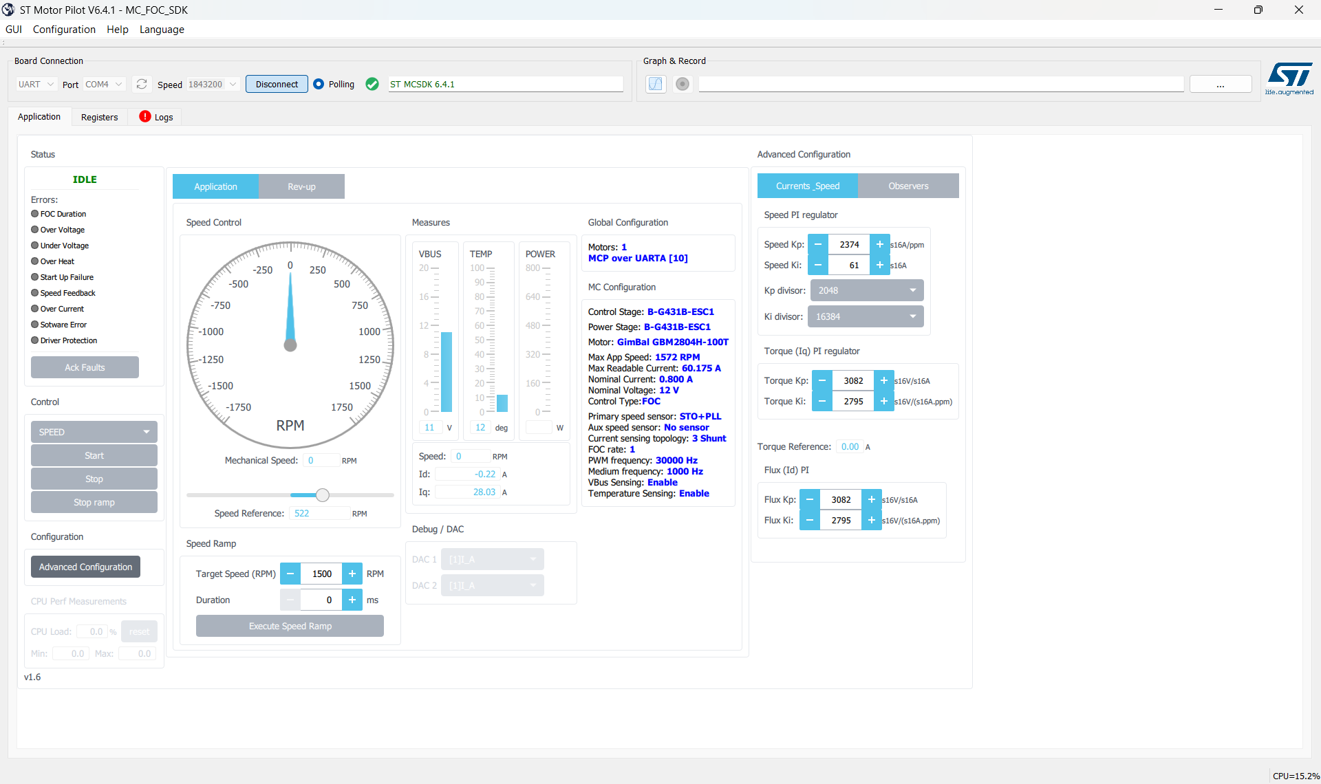This screenshot has height=784, width=1321.
Task: Click the refresh ports icon
Action: pyautogui.click(x=142, y=84)
